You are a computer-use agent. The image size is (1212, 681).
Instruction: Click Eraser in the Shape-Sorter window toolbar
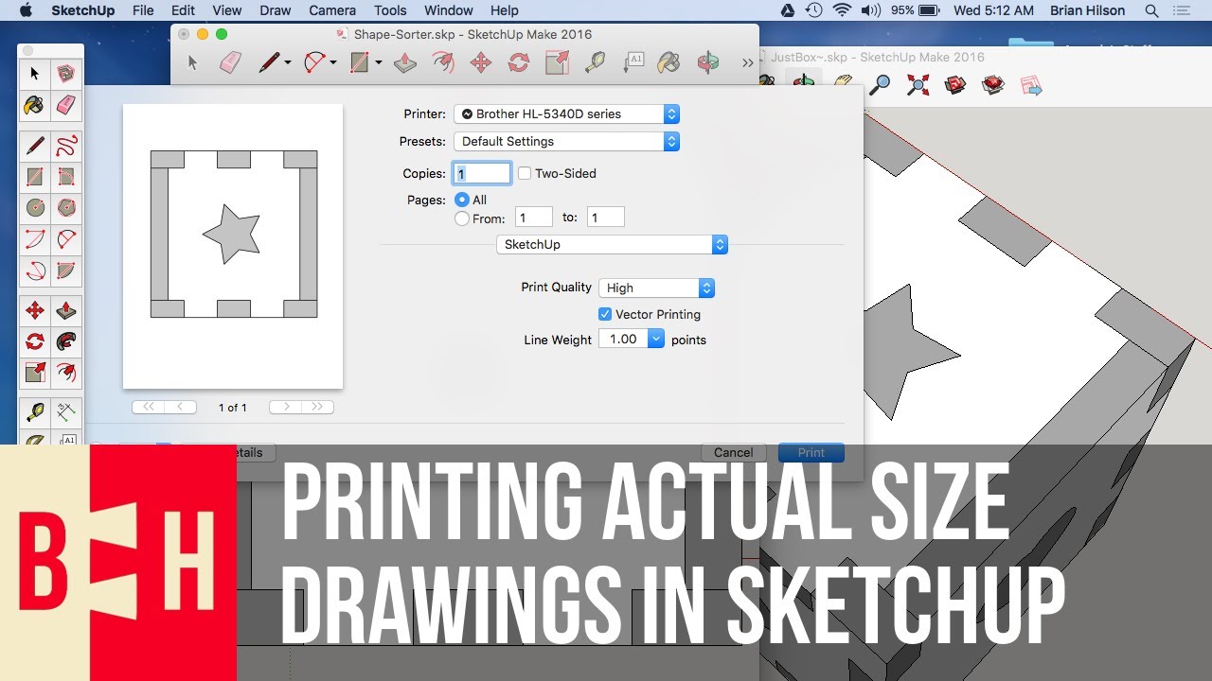point(230,63)
